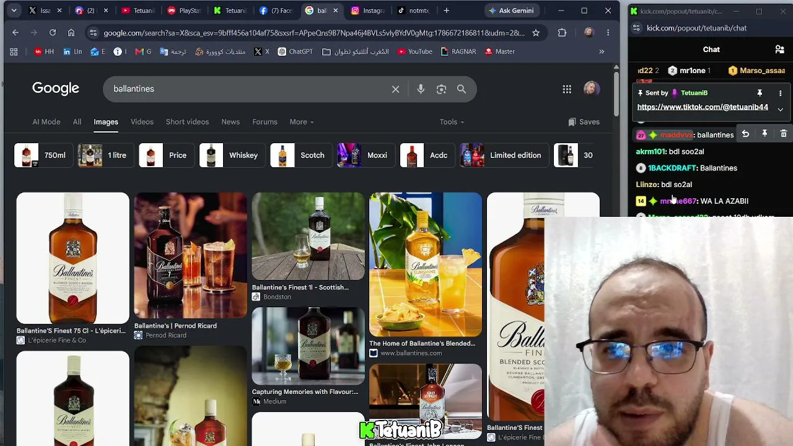Switch to the PlayStation browser tab
The width and height of the screenshot is (793, 446).
tap(185, 11)
